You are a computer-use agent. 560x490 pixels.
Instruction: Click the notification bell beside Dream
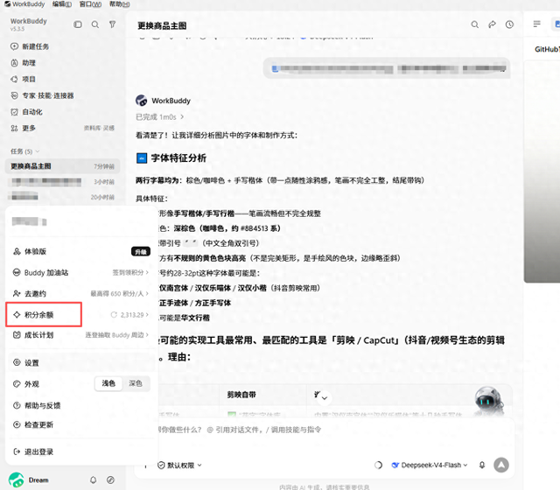[94, 479]
